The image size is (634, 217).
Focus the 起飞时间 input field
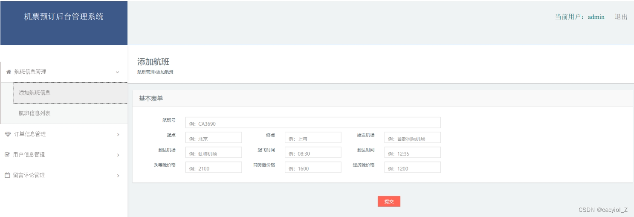click(x=313, y=152)
